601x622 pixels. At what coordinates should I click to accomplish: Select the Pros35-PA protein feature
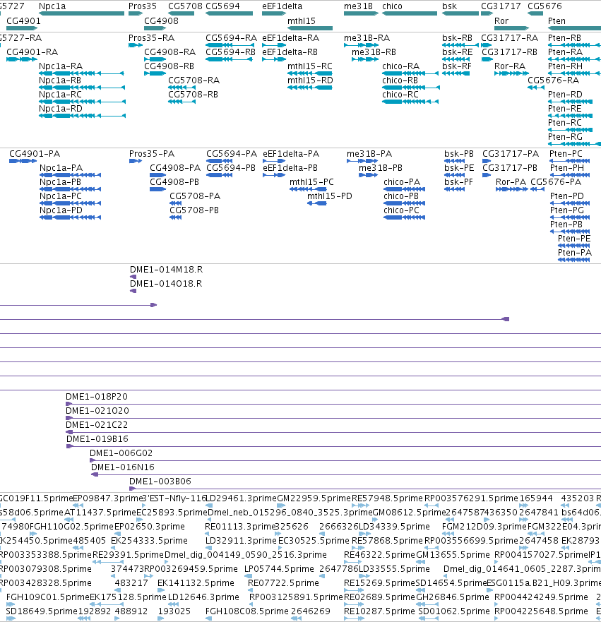(136, 161)
